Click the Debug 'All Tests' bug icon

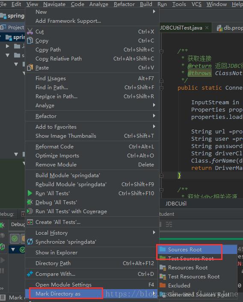click(x=30, y=202)
